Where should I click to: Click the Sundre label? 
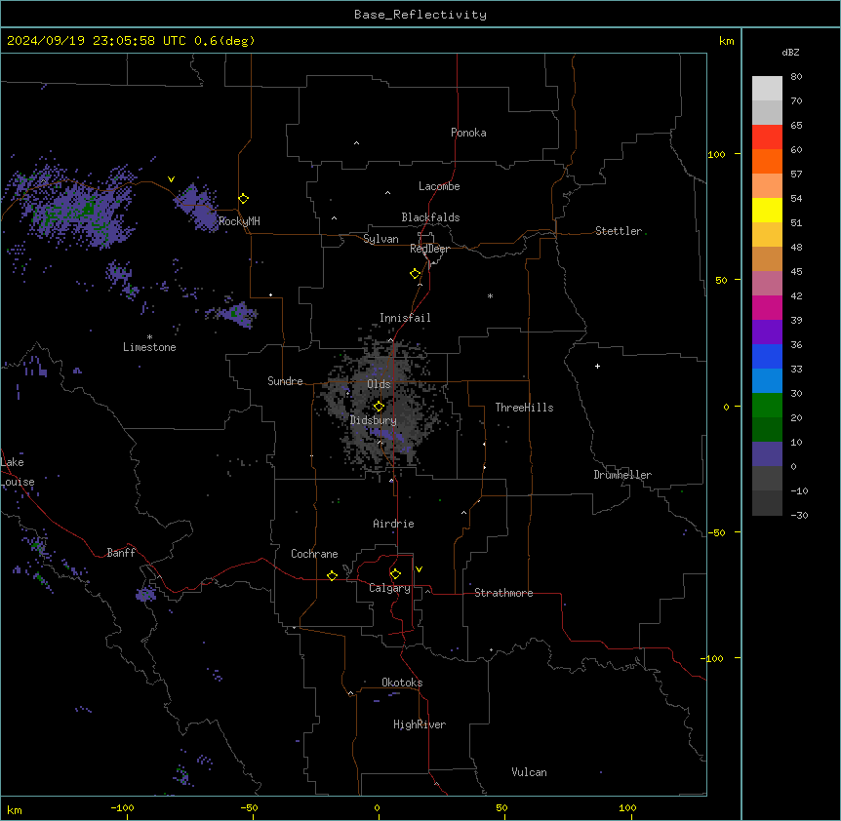tap(285, 381)
